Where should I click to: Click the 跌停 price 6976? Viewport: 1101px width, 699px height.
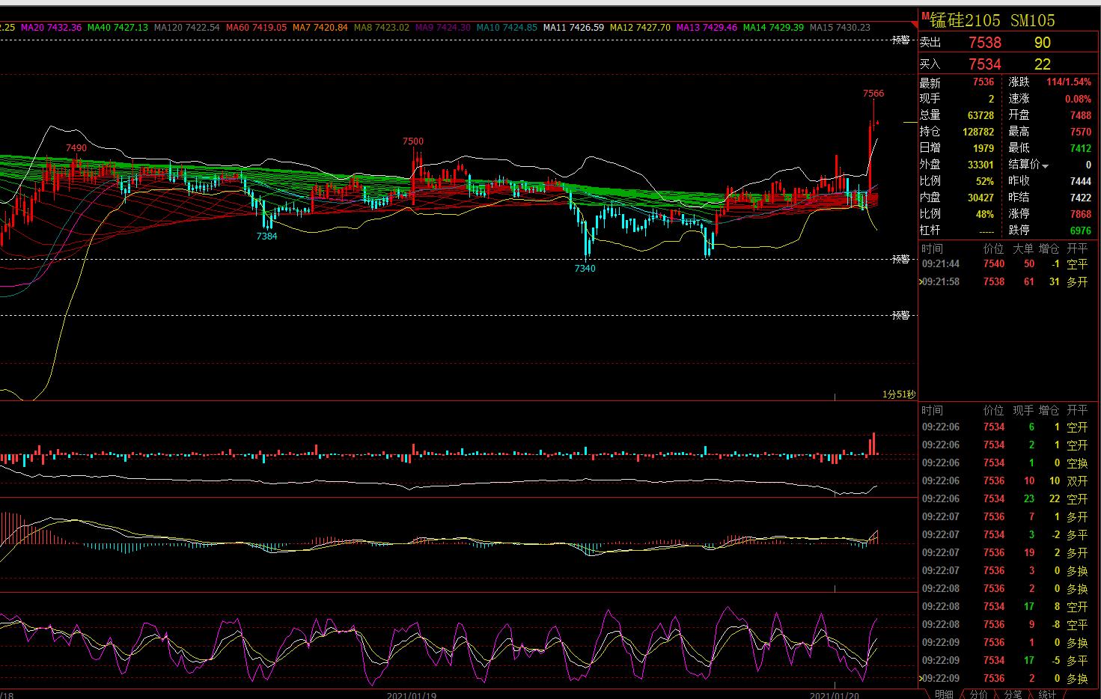click(1081, 231)
